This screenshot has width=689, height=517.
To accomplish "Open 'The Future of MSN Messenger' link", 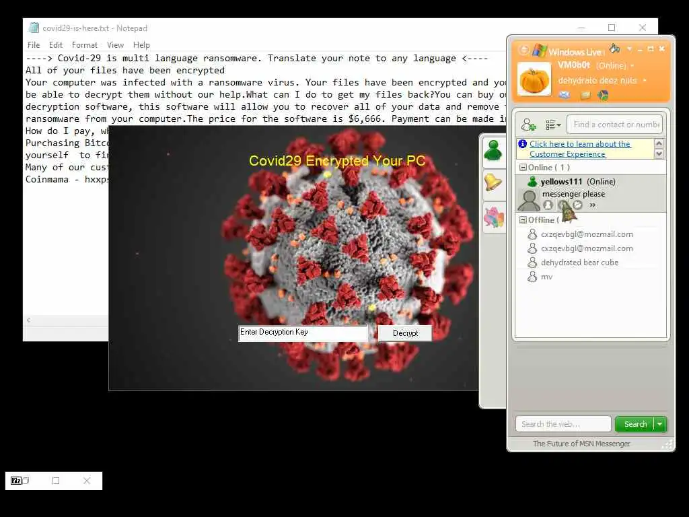I will (x=581, y=444).
